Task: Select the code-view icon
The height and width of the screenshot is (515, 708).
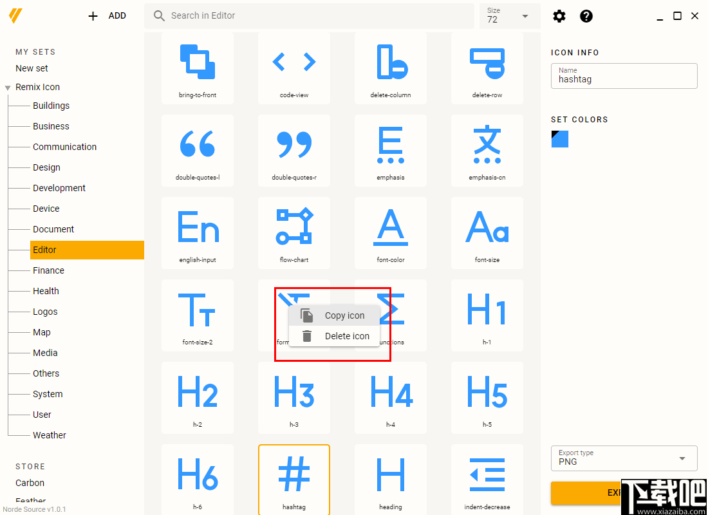Action: click(294, 62)
